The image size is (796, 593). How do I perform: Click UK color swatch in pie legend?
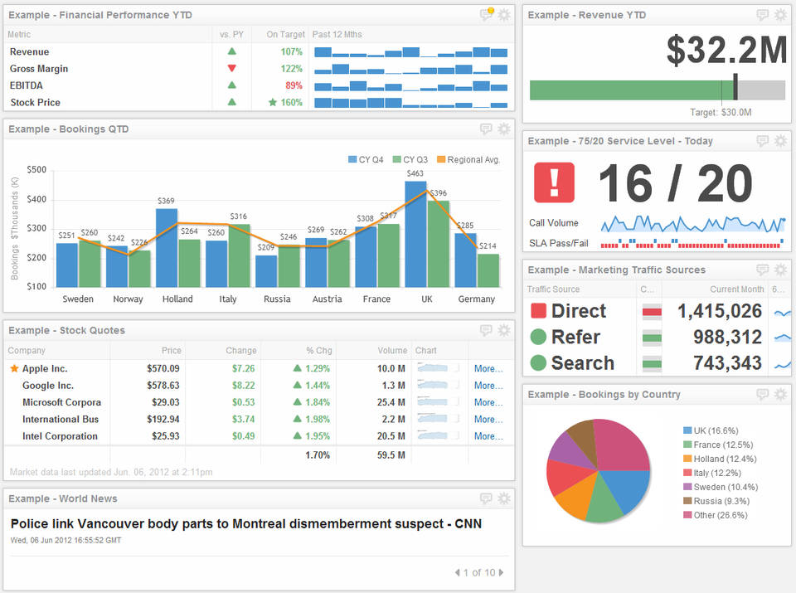(687, 430)
